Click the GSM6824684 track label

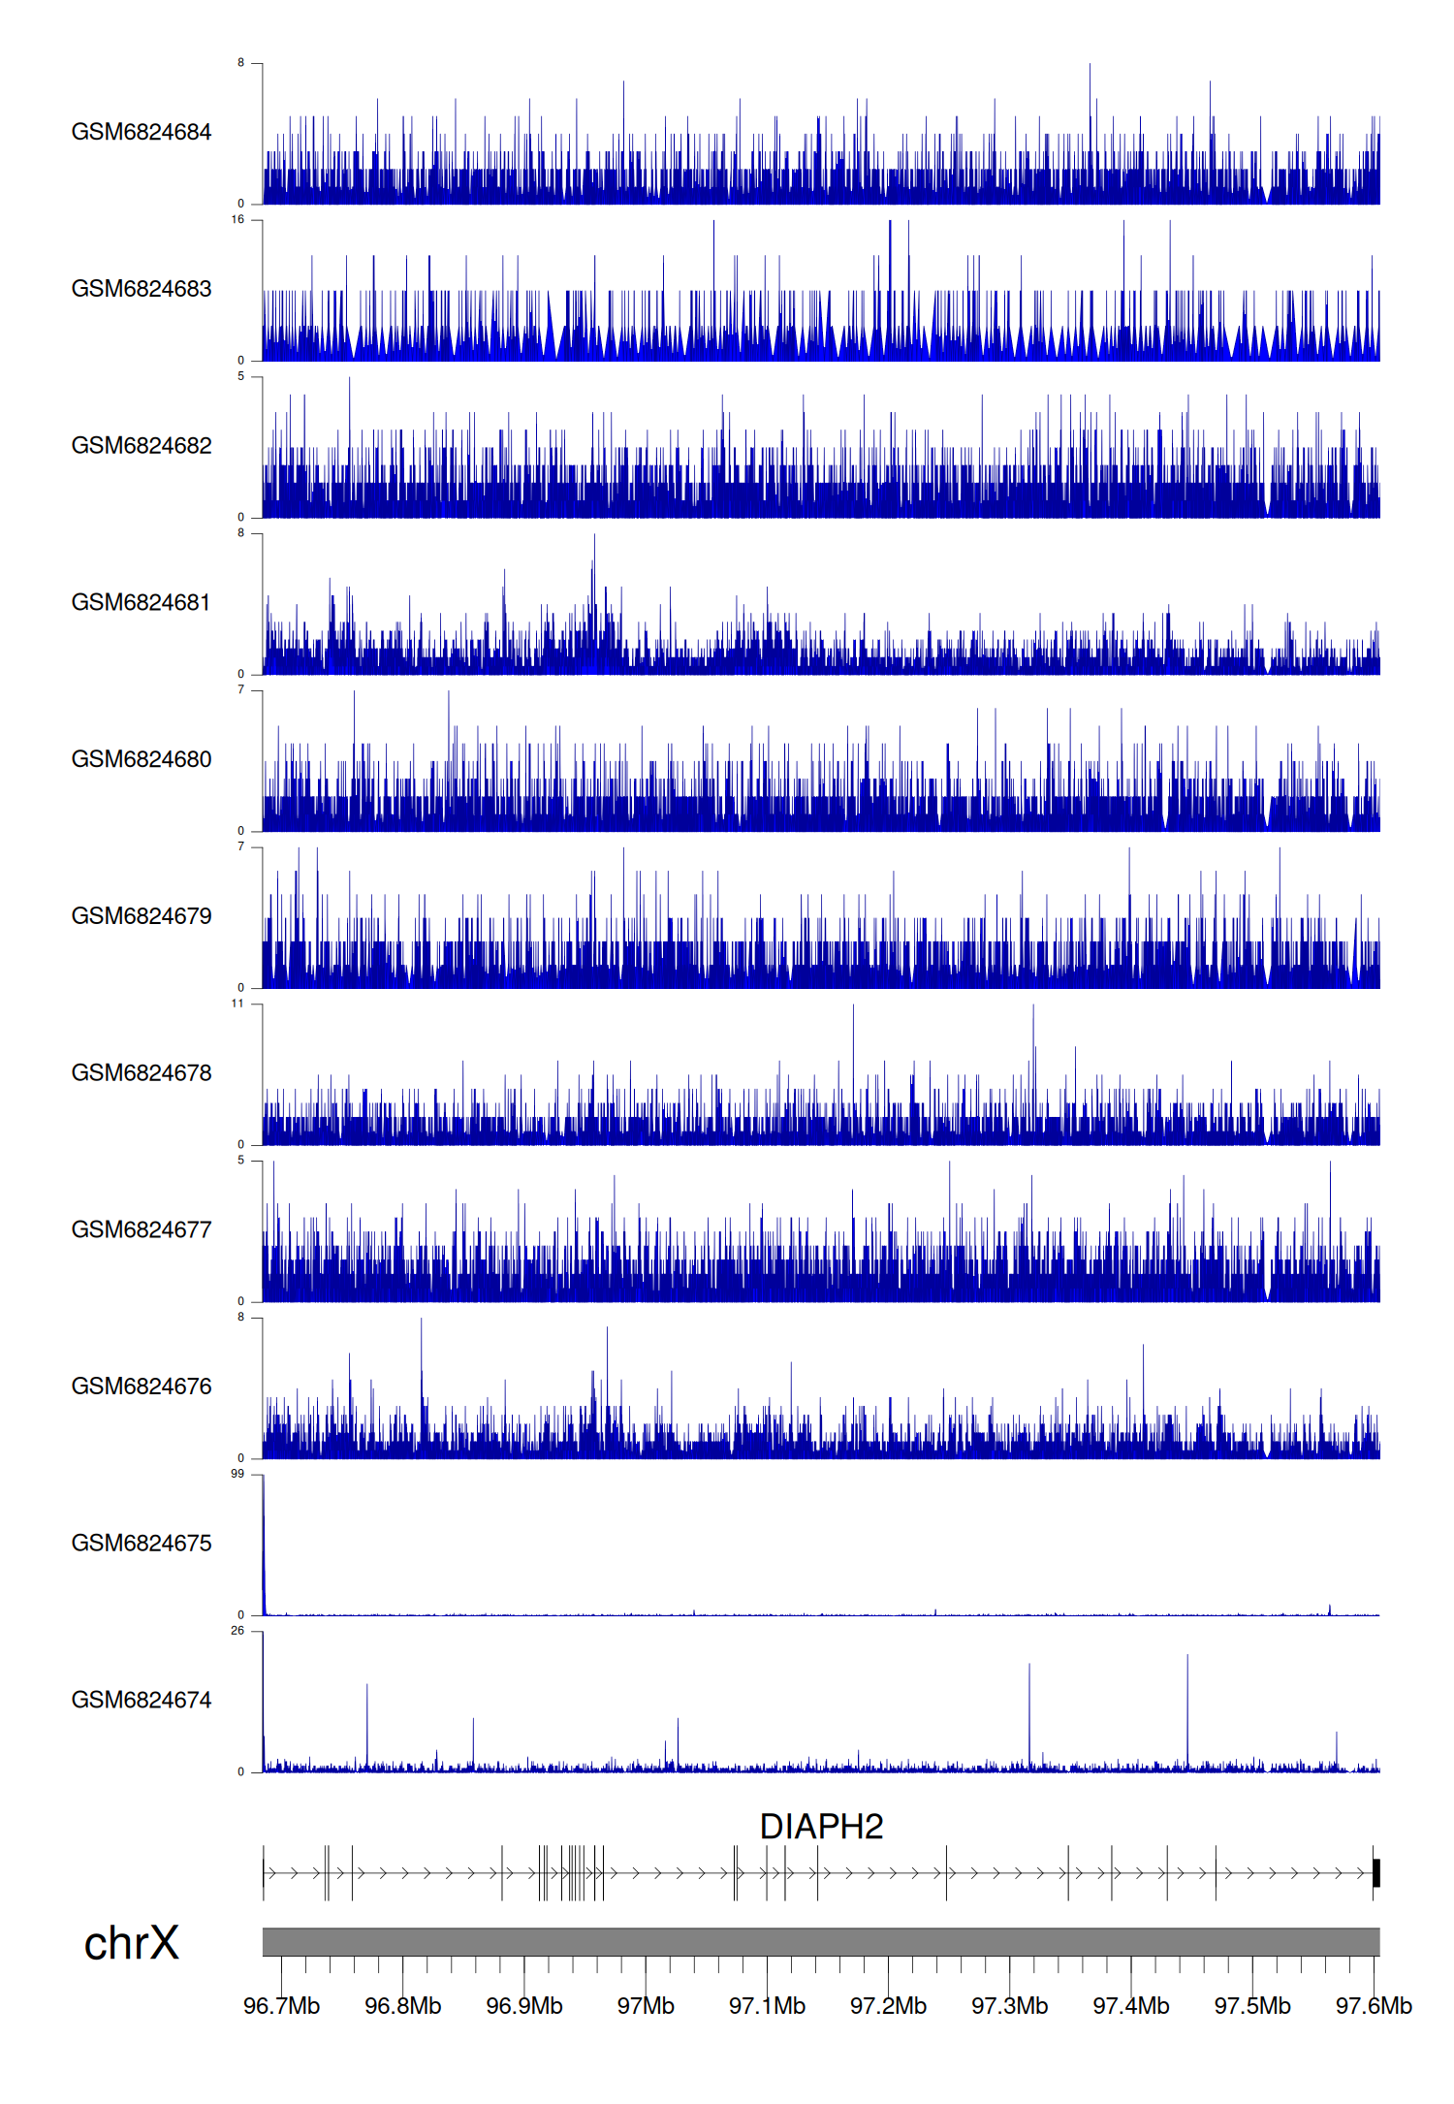tap(142, 132)
